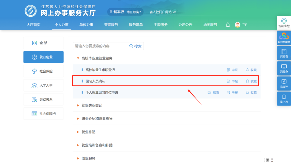Open 智能小慧 assistant headset icon

[x=284, y=20]
